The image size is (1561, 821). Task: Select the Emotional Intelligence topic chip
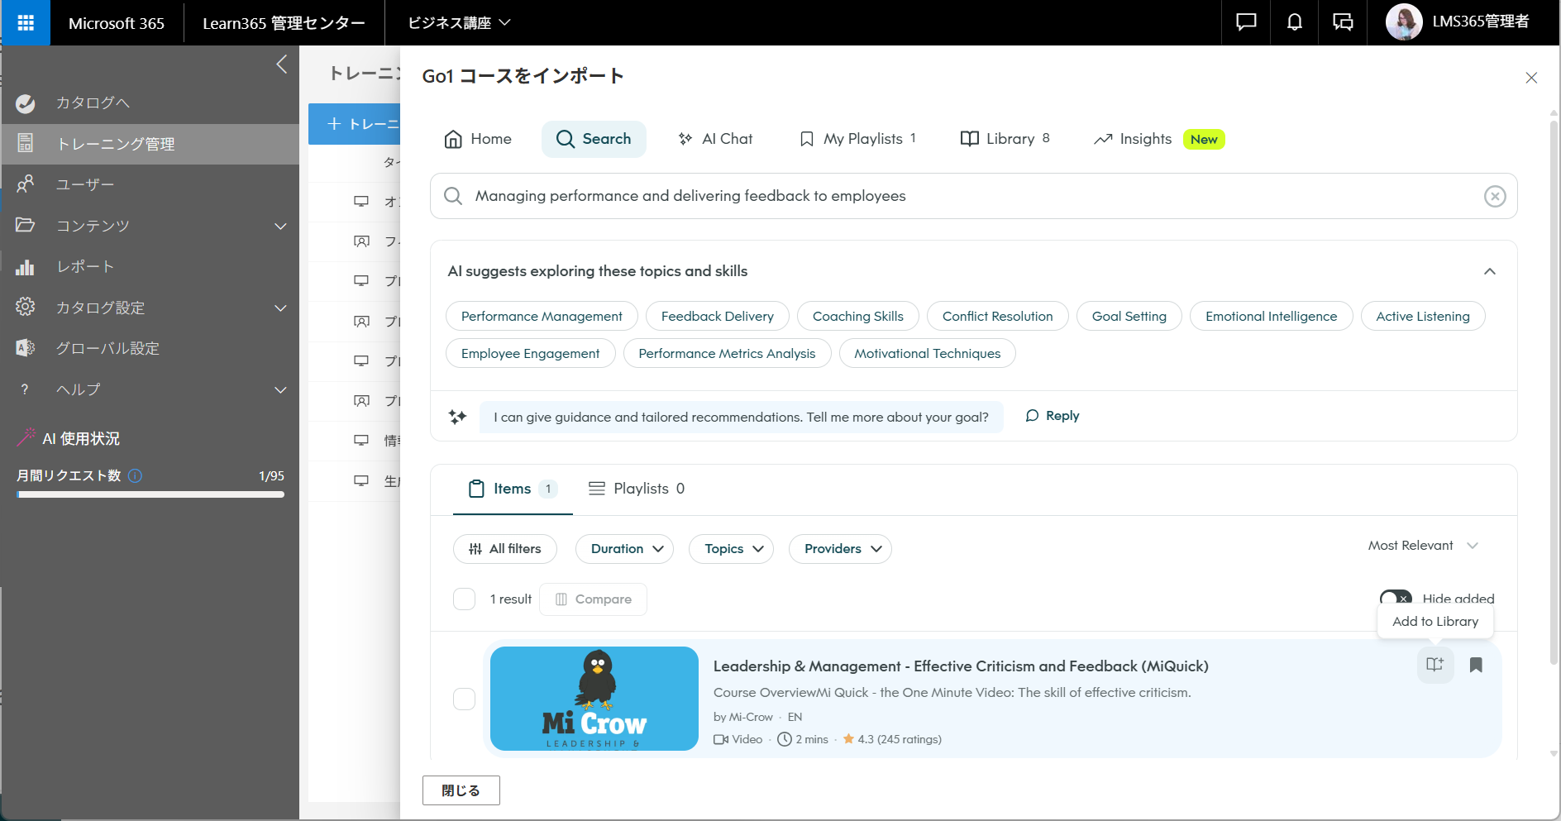pos(1272,316)
